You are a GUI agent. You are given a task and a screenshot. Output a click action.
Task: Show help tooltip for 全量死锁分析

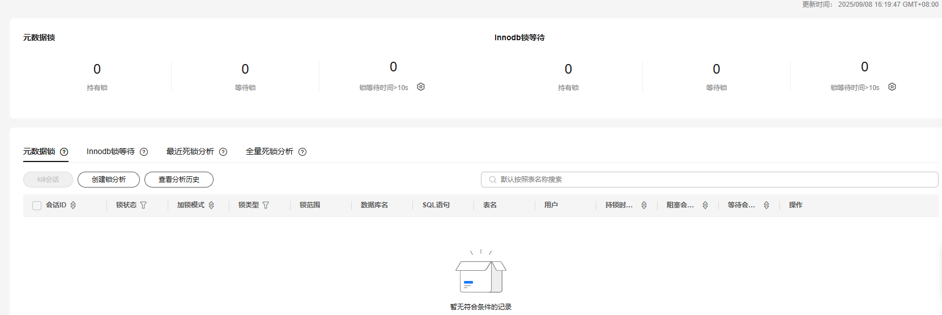pos(302,152)
